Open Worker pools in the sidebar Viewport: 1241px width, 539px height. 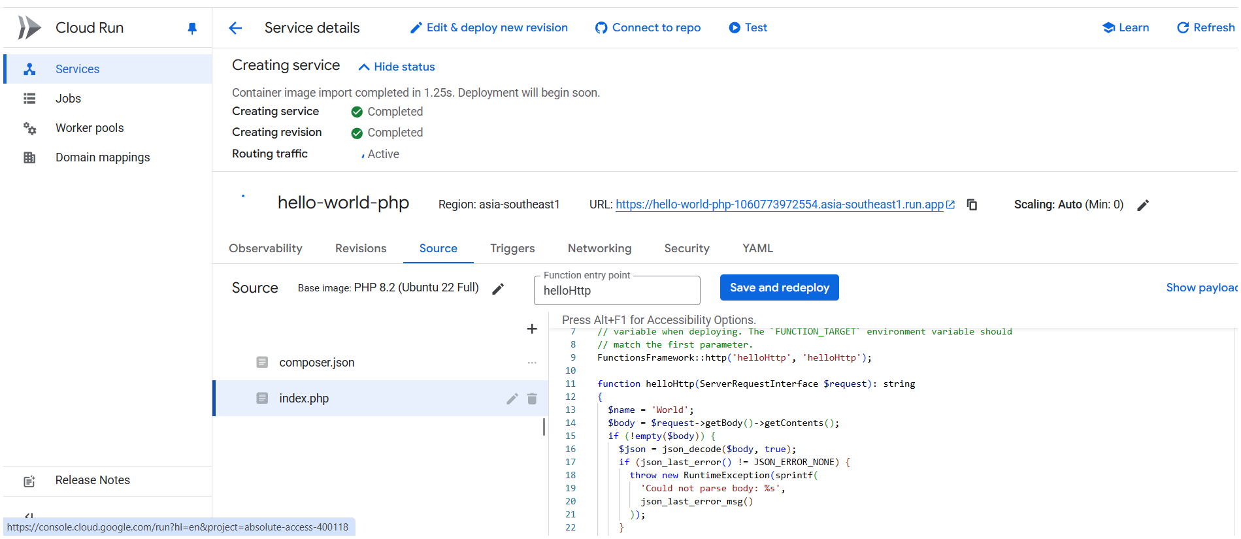tap(108, 127)
